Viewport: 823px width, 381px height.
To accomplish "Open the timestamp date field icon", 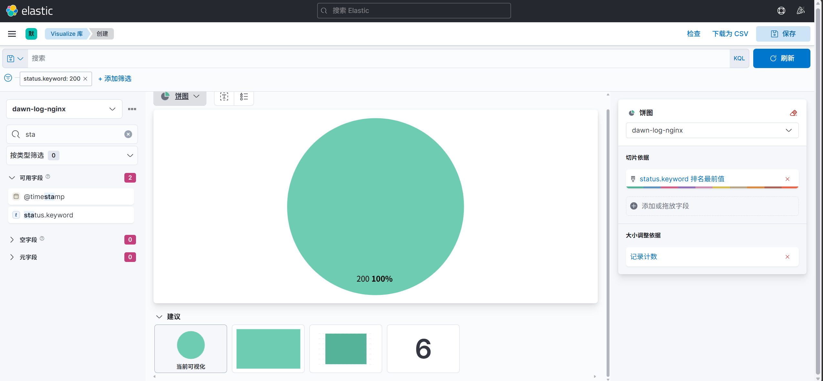I will [x=16, y=196].
